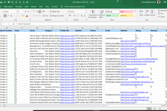Click Insert Function fx icon beside formula bar
Viewport: 167px width, 111px height.
pyautogui.click(x=14, y=24)
